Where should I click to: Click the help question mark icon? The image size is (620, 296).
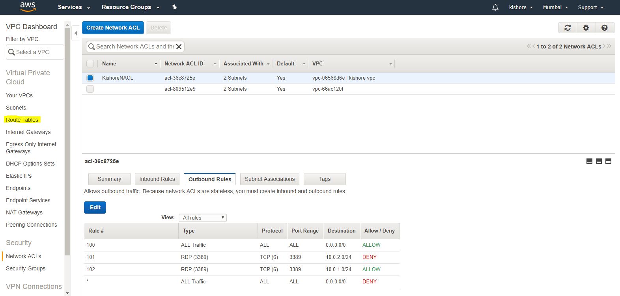(604, 28)
